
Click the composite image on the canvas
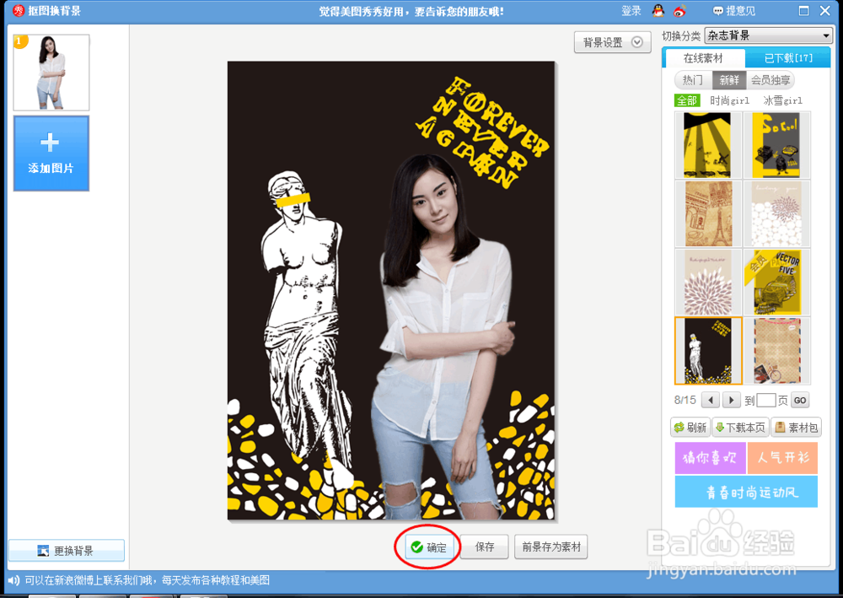pos(391,290)
